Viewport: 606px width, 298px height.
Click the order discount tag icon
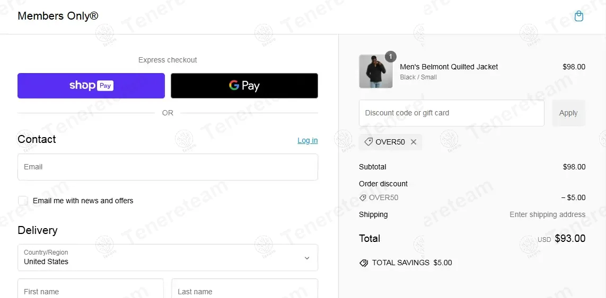coord(363,198)
